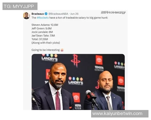Click the Landry's logo in photo center
The height and width of the screenshot is (120, 151).
(76, 81)
